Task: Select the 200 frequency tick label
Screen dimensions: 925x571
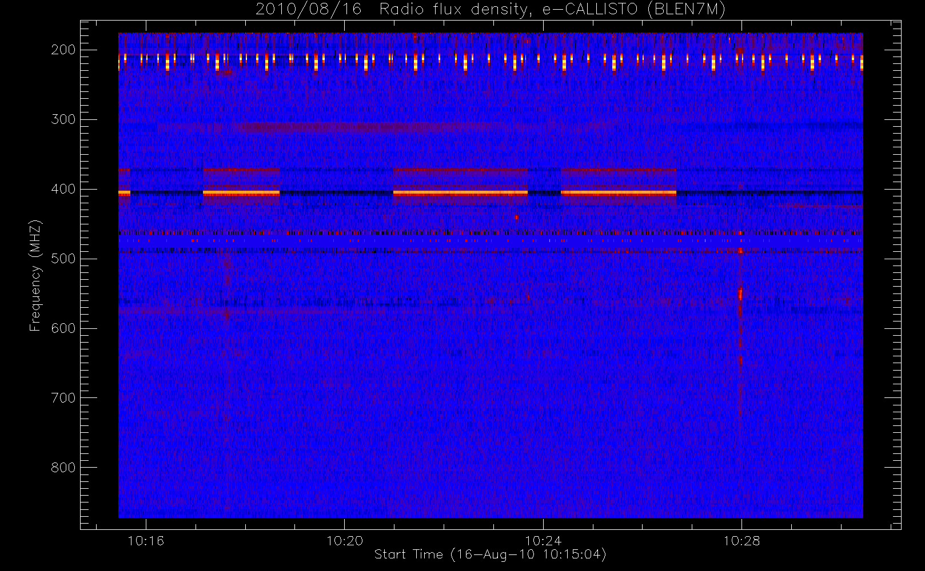Action: 63,50
